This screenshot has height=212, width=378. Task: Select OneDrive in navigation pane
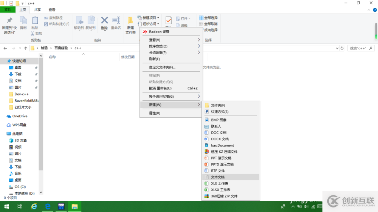[x=20, y=116]
